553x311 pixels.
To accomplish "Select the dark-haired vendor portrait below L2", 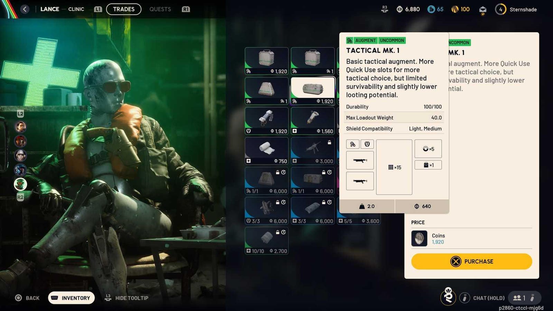I will coord(20,127).
